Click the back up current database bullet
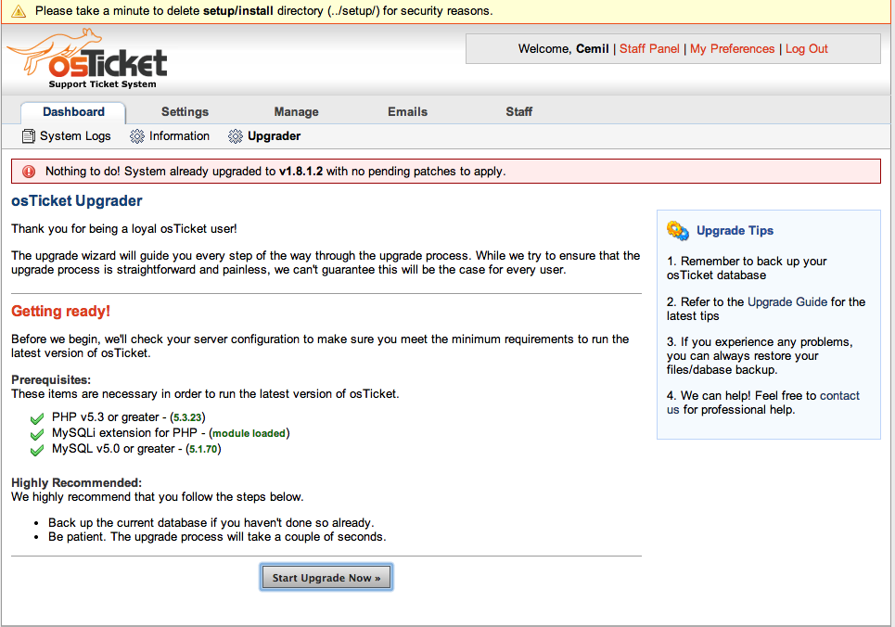Screen dimensions: 895x627 (x=211, y=522)
